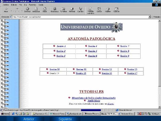Screen dimensions: 161x121
Task: Open the Ir a menu
Action: (x=25, y=5)
